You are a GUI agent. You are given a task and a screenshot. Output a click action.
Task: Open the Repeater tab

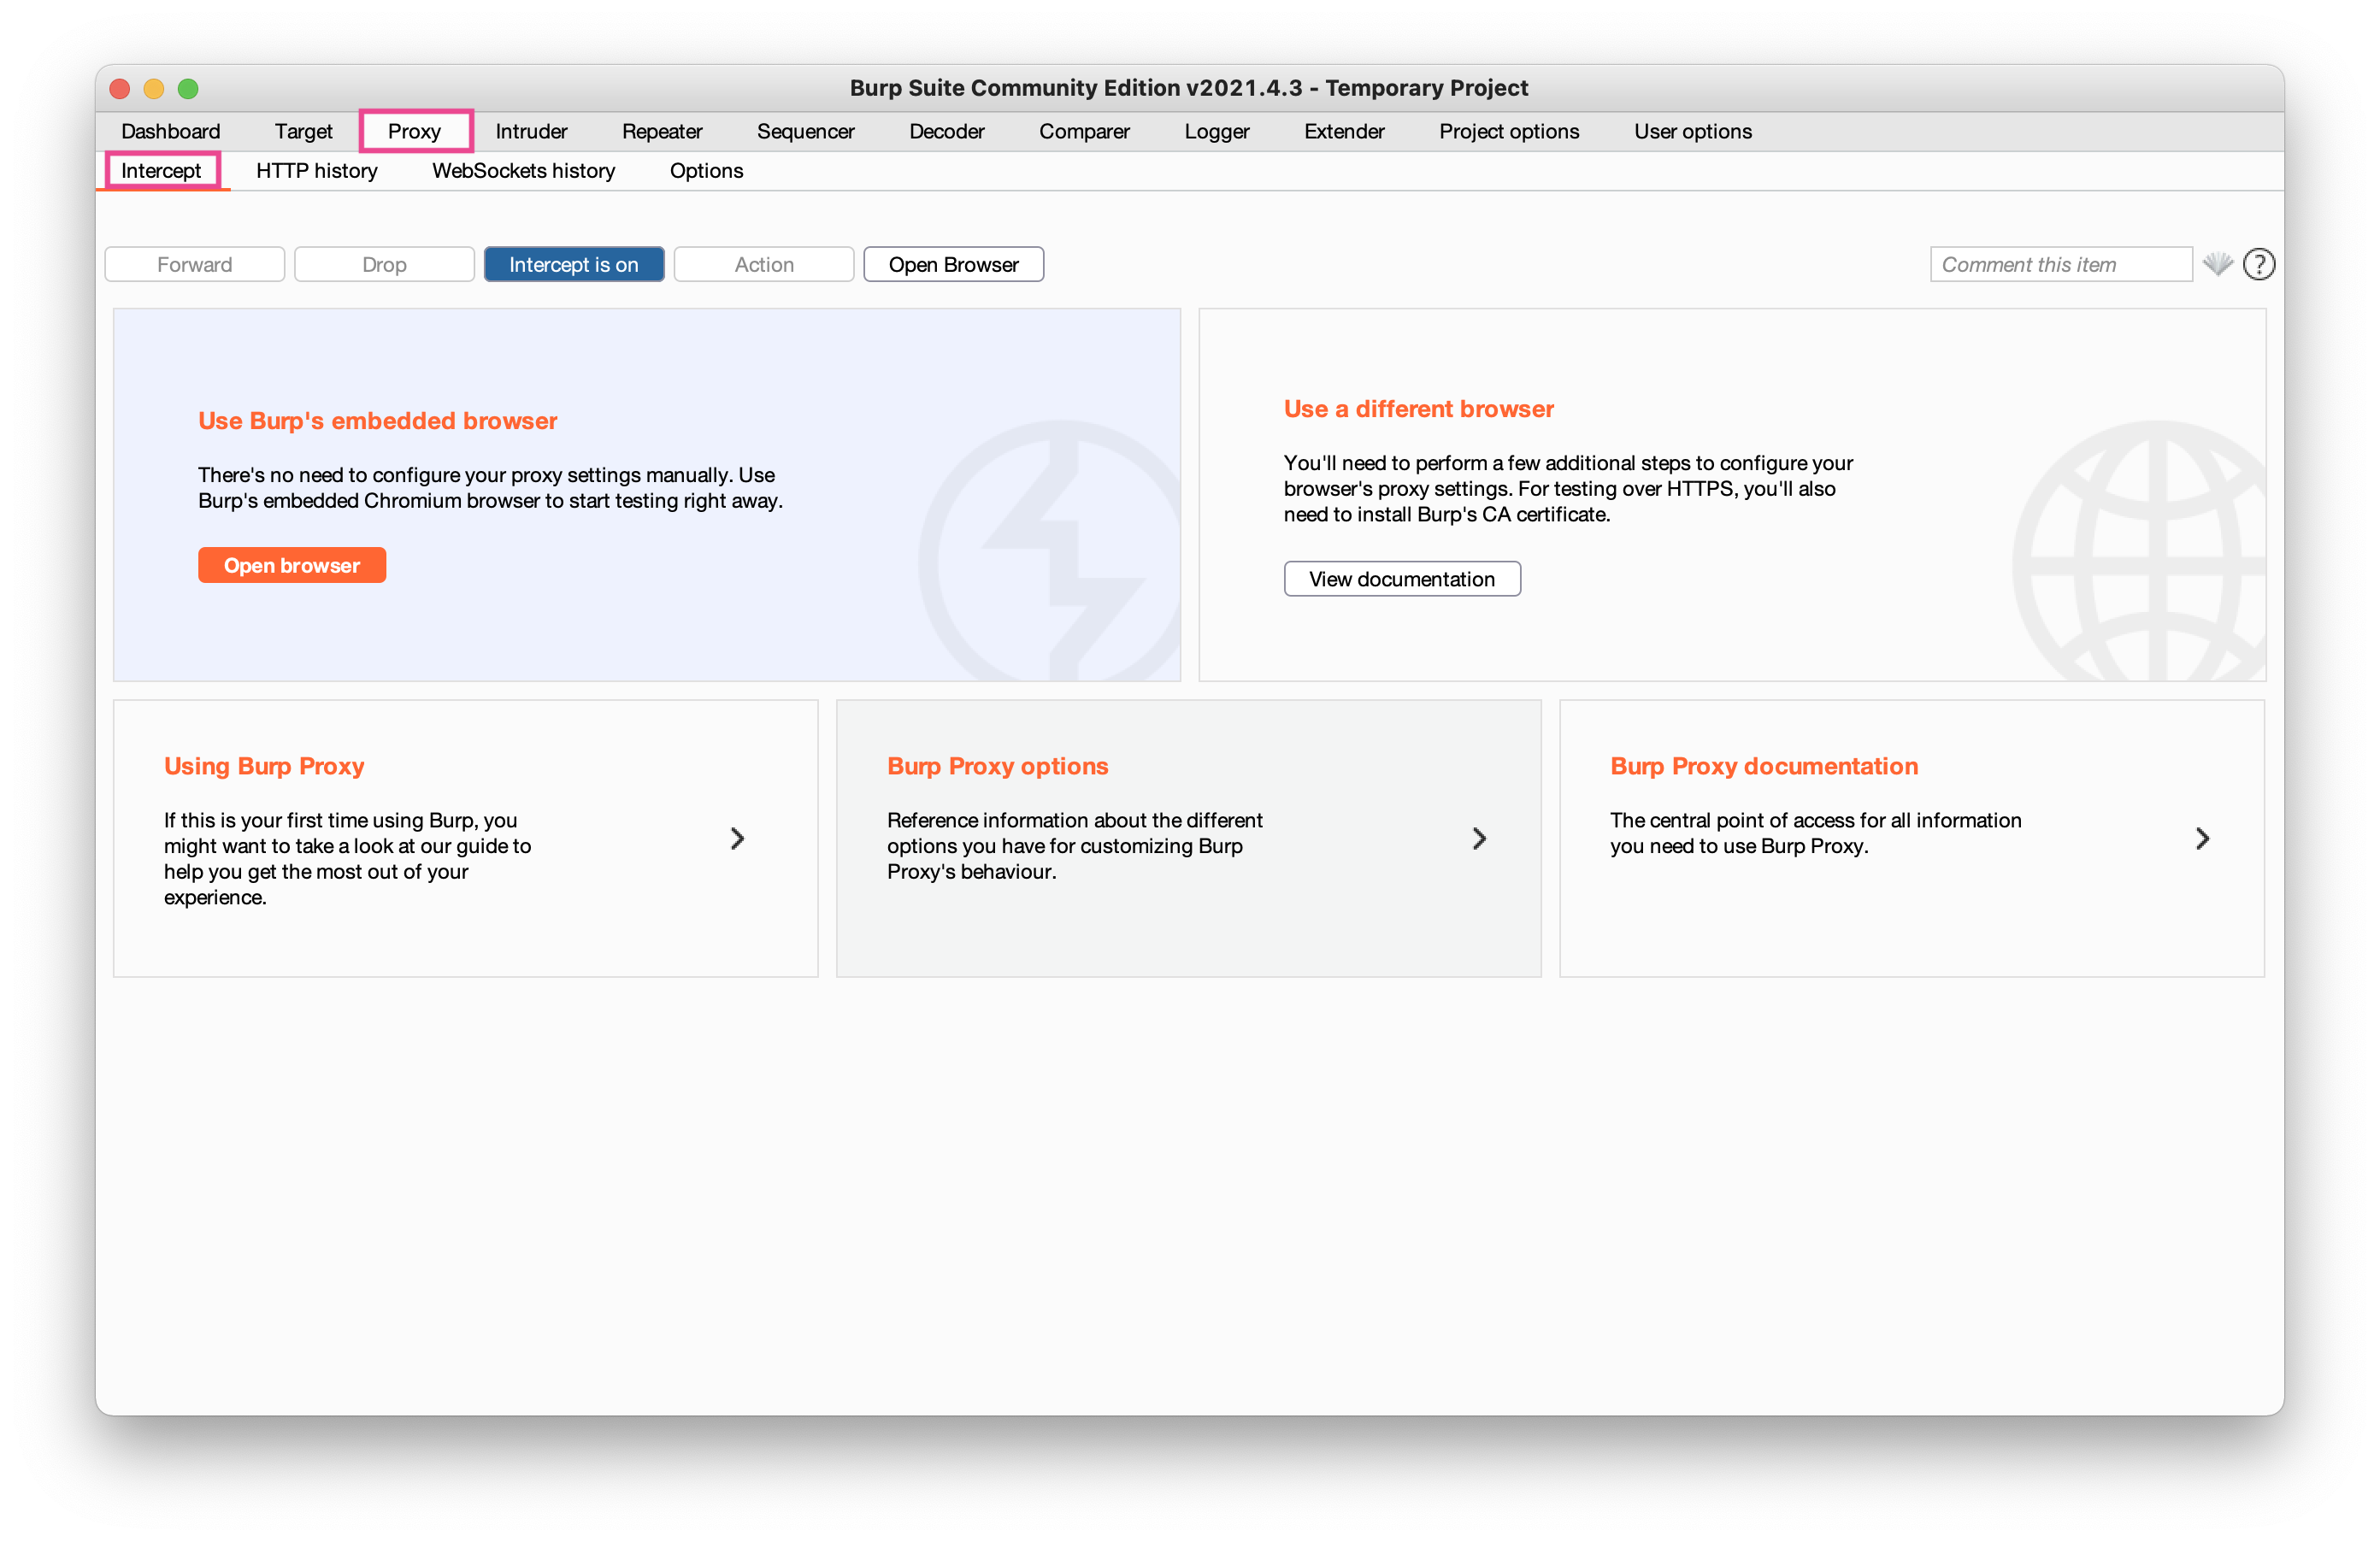pos(662,131)
